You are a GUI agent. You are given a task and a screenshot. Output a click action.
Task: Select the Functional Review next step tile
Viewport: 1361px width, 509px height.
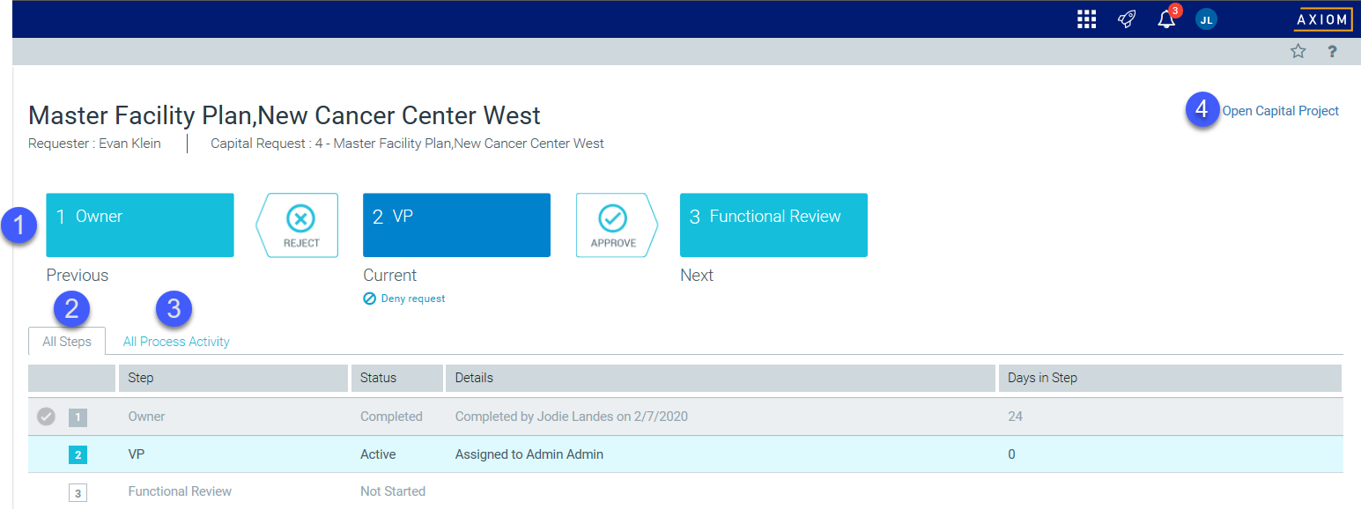click(773, 225)
